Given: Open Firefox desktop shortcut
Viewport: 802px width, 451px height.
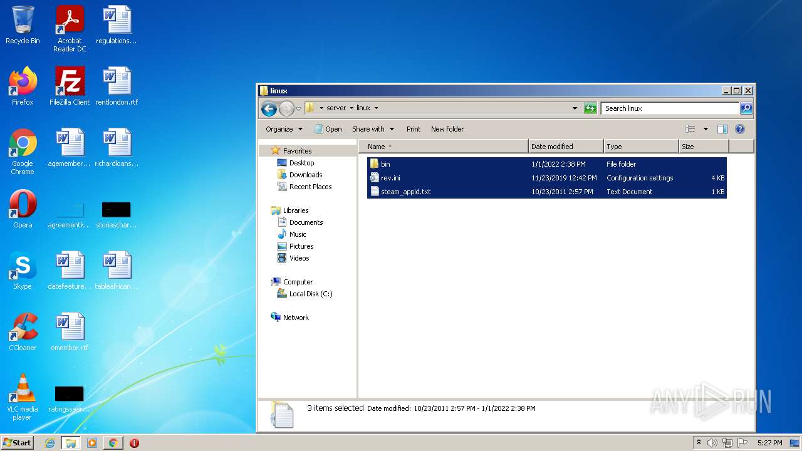Looking at the screenshot, I should click(23, 86).
